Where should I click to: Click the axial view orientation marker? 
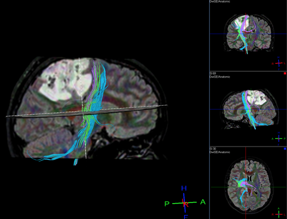click(x=279, y=214)
